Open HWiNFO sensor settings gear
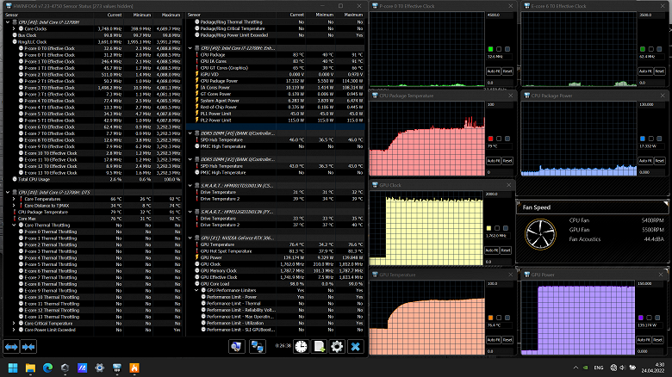The width and height of the screenshot is (672, 377). [337, 347]
